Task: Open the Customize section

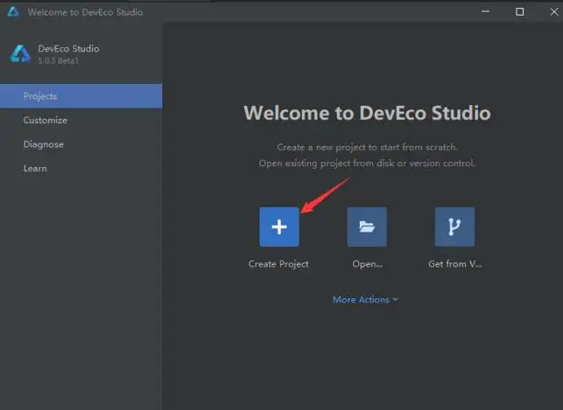Action: click(x=45, y=120)
